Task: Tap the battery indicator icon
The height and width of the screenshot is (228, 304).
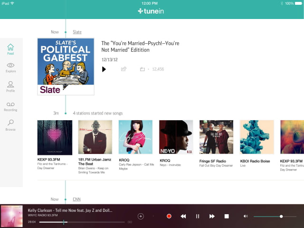Action: [x=298, y=3]
